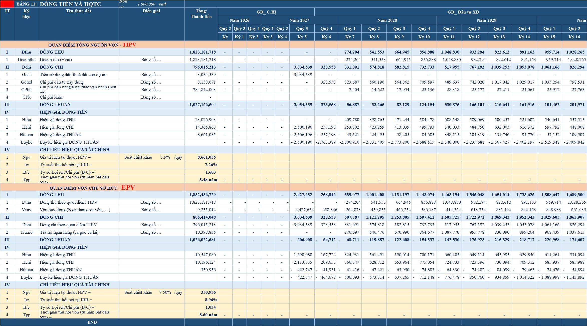Click the 'Kỳ 14' period header
This screenshot has height=326, width=587.
524,37
